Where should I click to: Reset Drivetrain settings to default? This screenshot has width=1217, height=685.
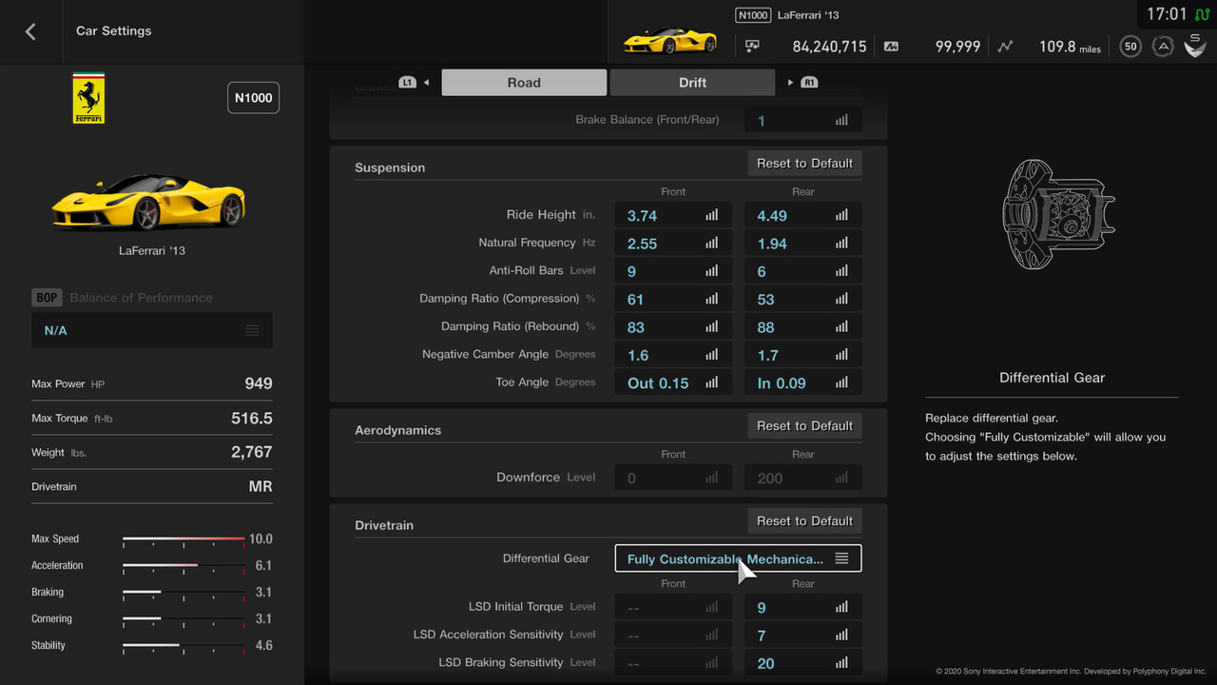[x=804, y=521]
